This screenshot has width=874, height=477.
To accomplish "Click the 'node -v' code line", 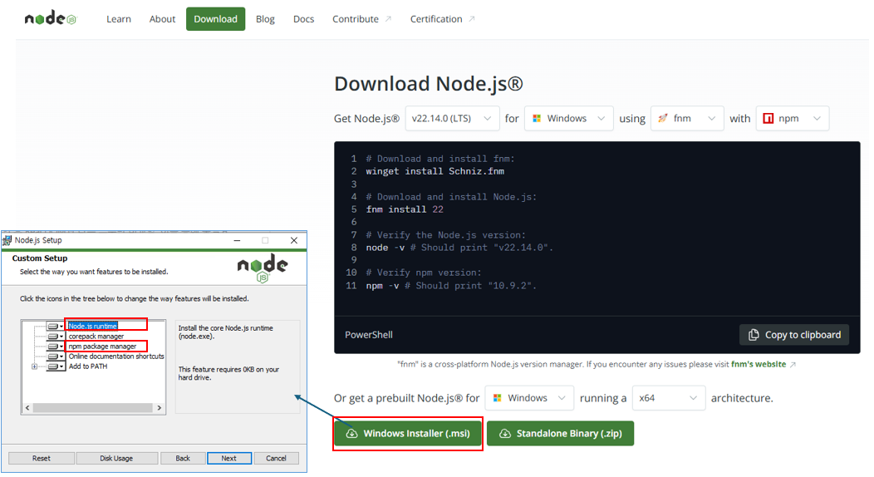I will (459, 248).
